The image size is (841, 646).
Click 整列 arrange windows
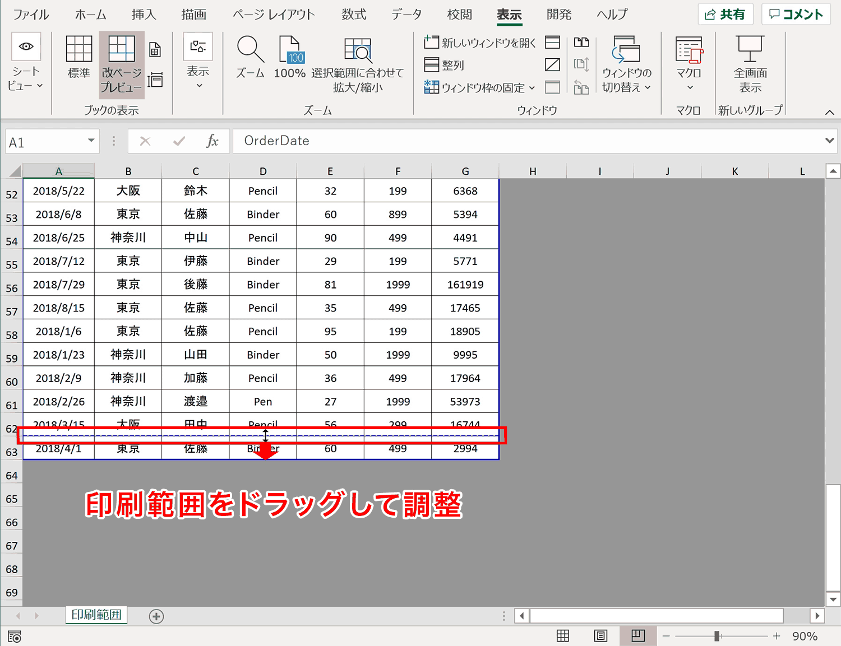point(444,65)
